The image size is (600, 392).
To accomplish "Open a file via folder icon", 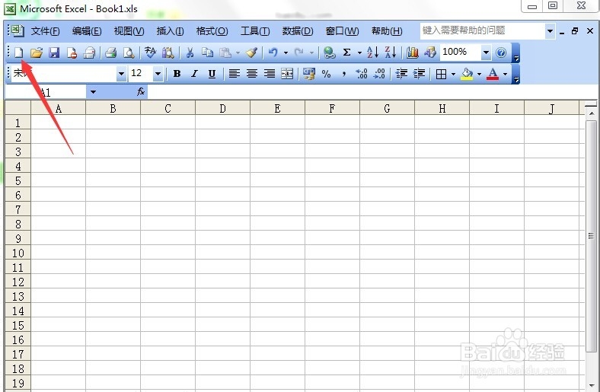I will [x=37, y=53].
